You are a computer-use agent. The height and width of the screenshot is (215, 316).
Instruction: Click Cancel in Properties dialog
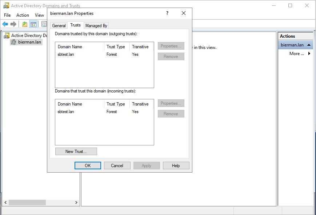point(117,166)
